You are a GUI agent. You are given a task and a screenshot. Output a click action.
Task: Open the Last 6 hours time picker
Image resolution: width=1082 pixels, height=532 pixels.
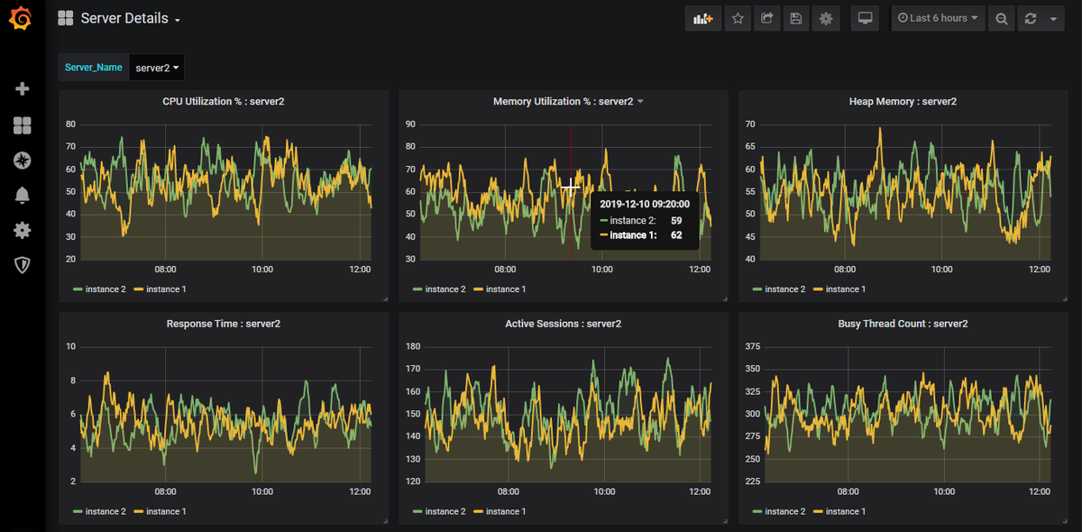(938, 18)
